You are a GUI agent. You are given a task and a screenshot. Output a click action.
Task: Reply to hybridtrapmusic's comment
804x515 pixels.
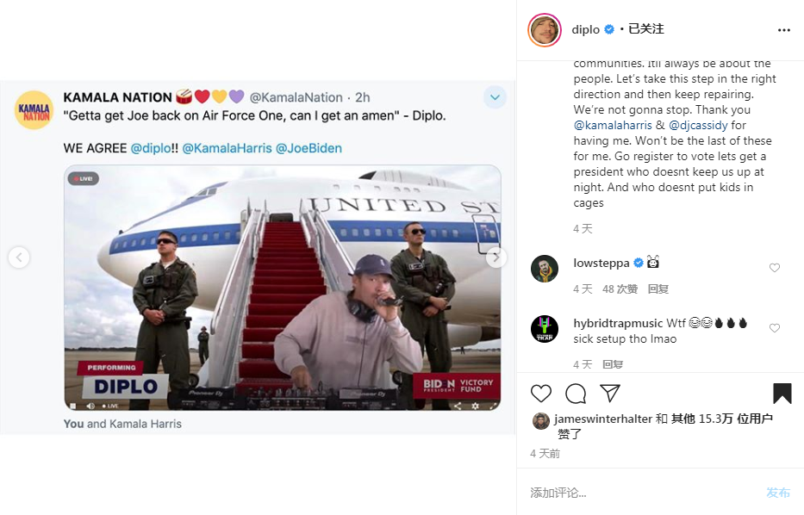613,364
